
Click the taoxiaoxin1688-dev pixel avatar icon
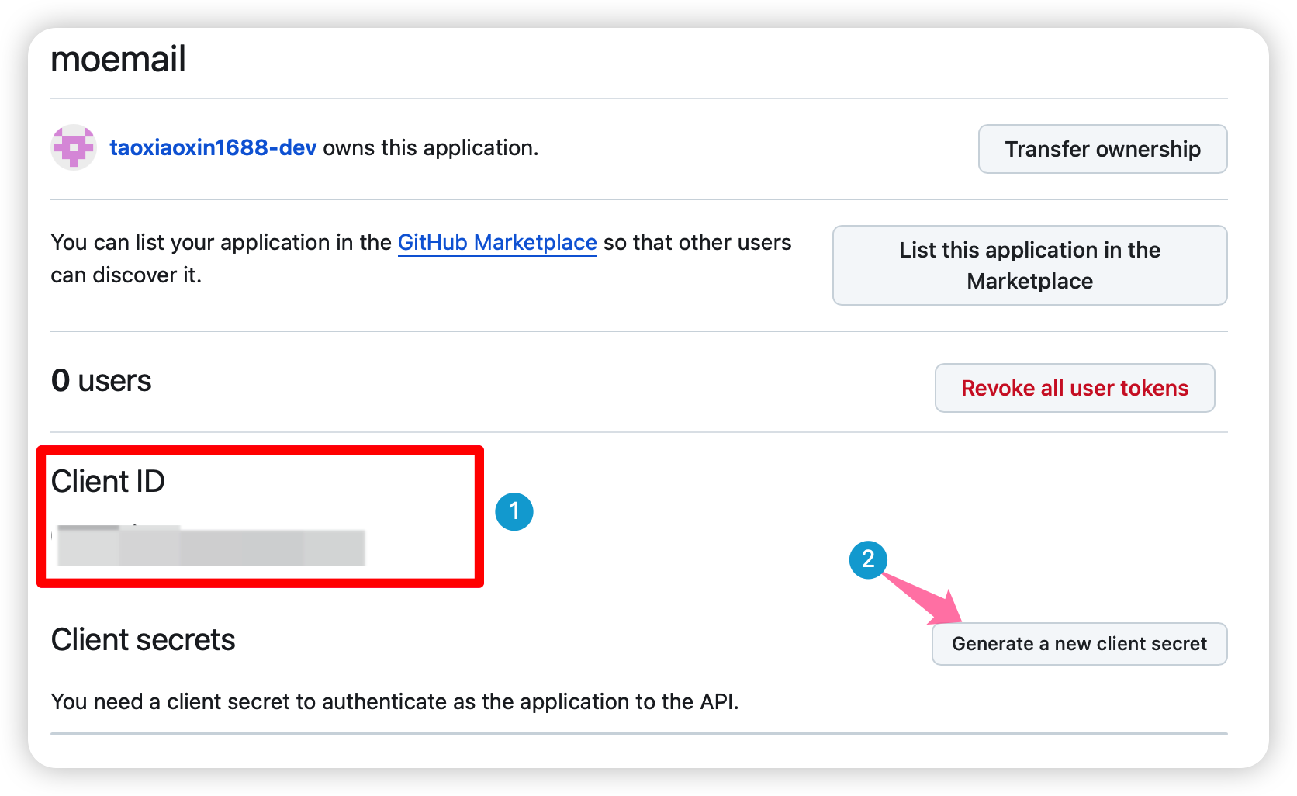click(74, 147)
